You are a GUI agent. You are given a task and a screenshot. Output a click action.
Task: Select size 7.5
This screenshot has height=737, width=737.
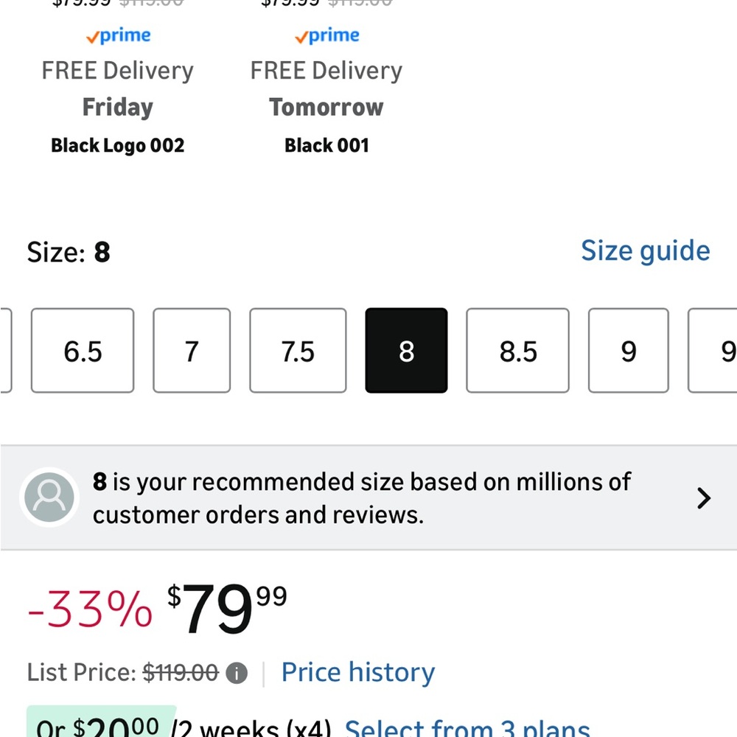coord(298,351)
